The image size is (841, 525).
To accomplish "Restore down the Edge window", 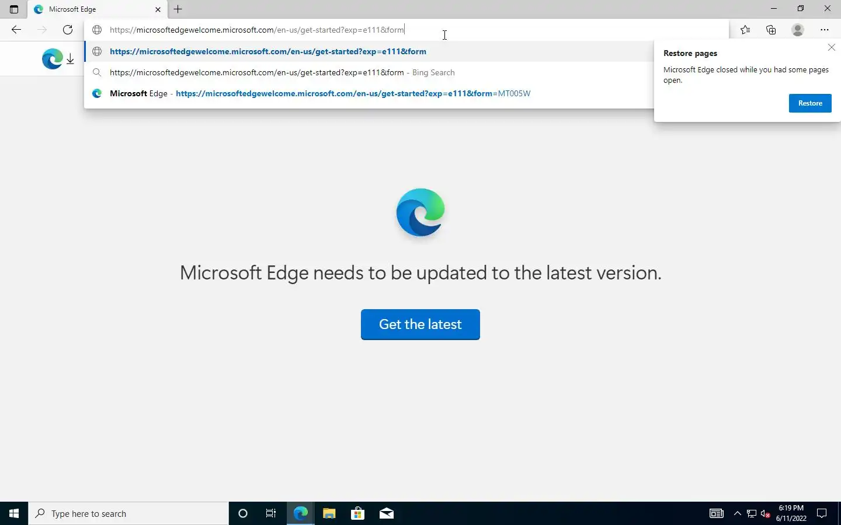I will point(801,9).
